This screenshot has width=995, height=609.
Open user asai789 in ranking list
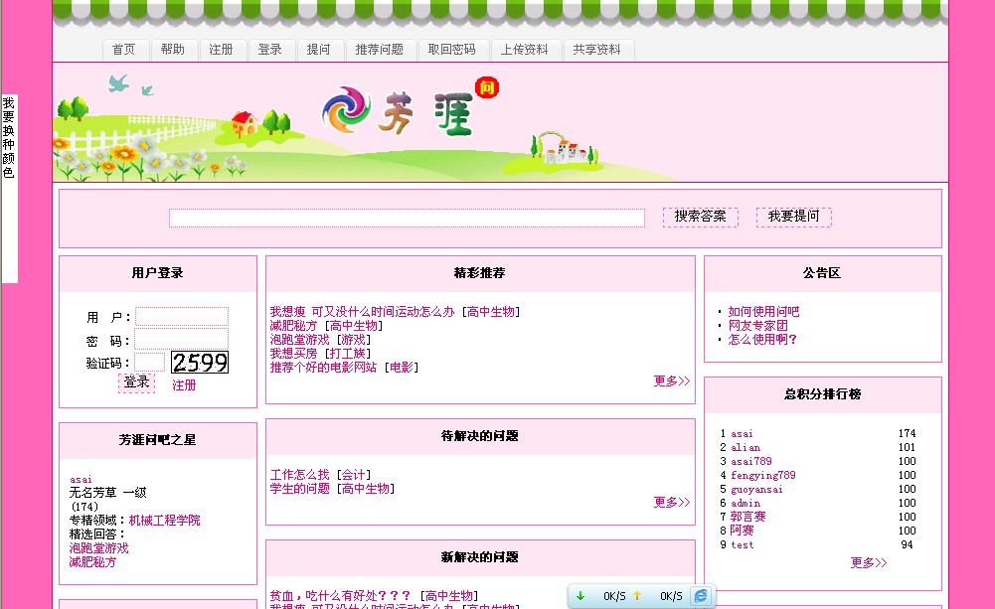[751, 462]
